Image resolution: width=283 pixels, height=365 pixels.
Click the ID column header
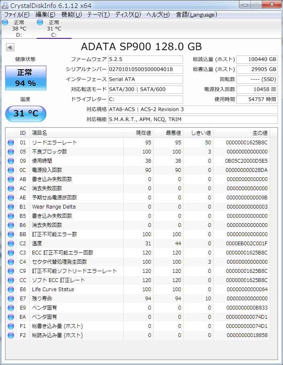click(23, 133)
